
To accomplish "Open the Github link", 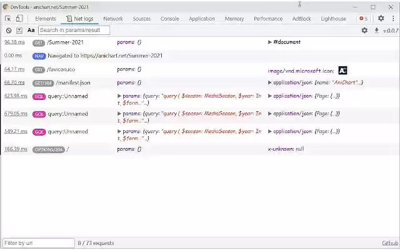I will pos(390,243).
